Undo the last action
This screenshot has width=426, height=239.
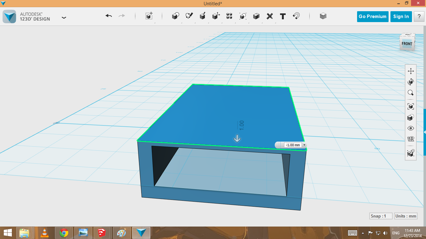point(109,16)
